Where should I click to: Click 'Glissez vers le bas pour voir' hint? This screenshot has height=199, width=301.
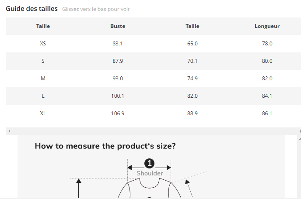coord(96,9)
